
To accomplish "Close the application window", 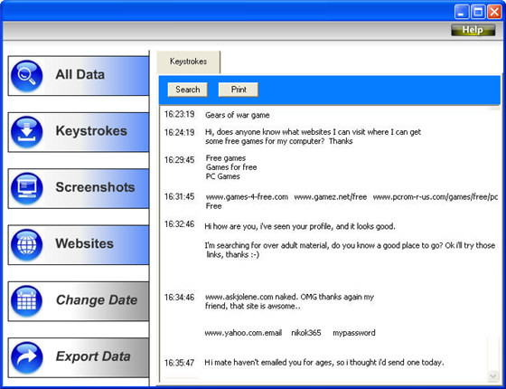I will [494, 12].
